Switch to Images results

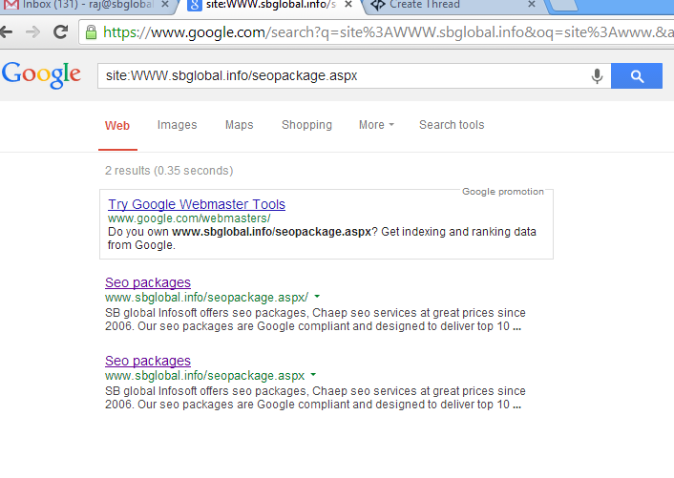178,125
